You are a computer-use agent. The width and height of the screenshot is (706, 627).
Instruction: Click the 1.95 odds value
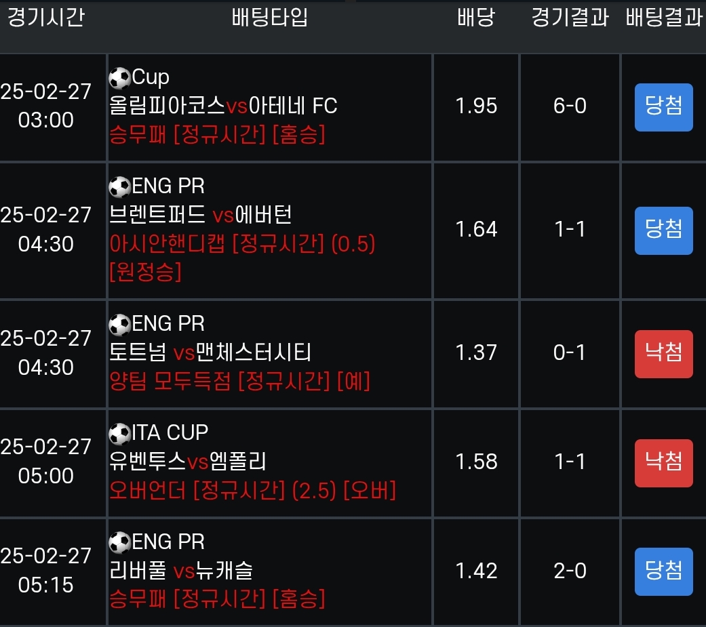(x=476, y=106)
